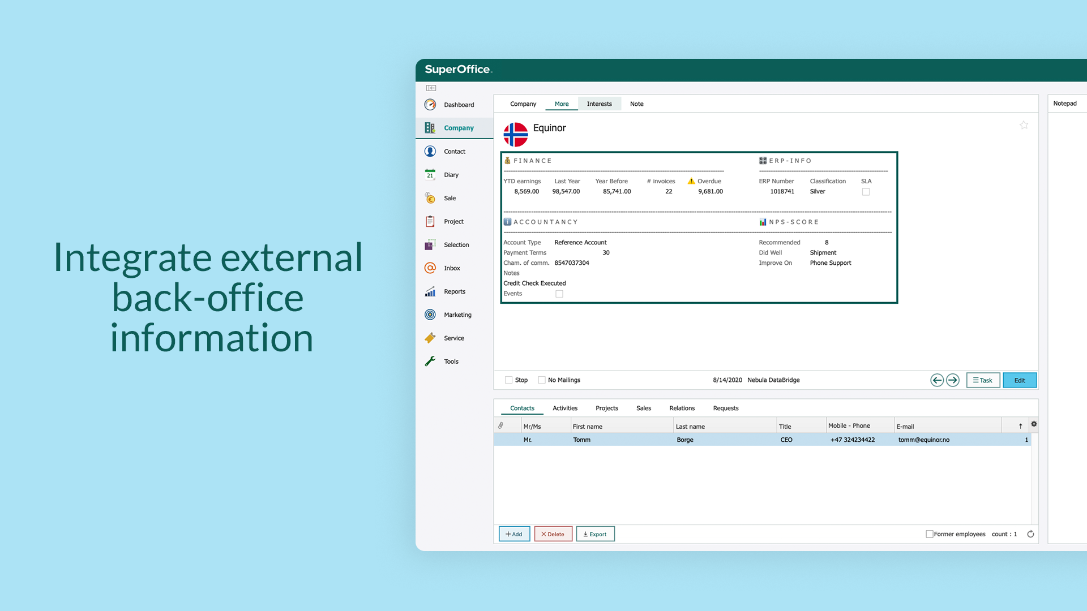Enable the No Mailings checkbox
The height and width of the screenshot is (611, 1087).
(x=542, y=380)
